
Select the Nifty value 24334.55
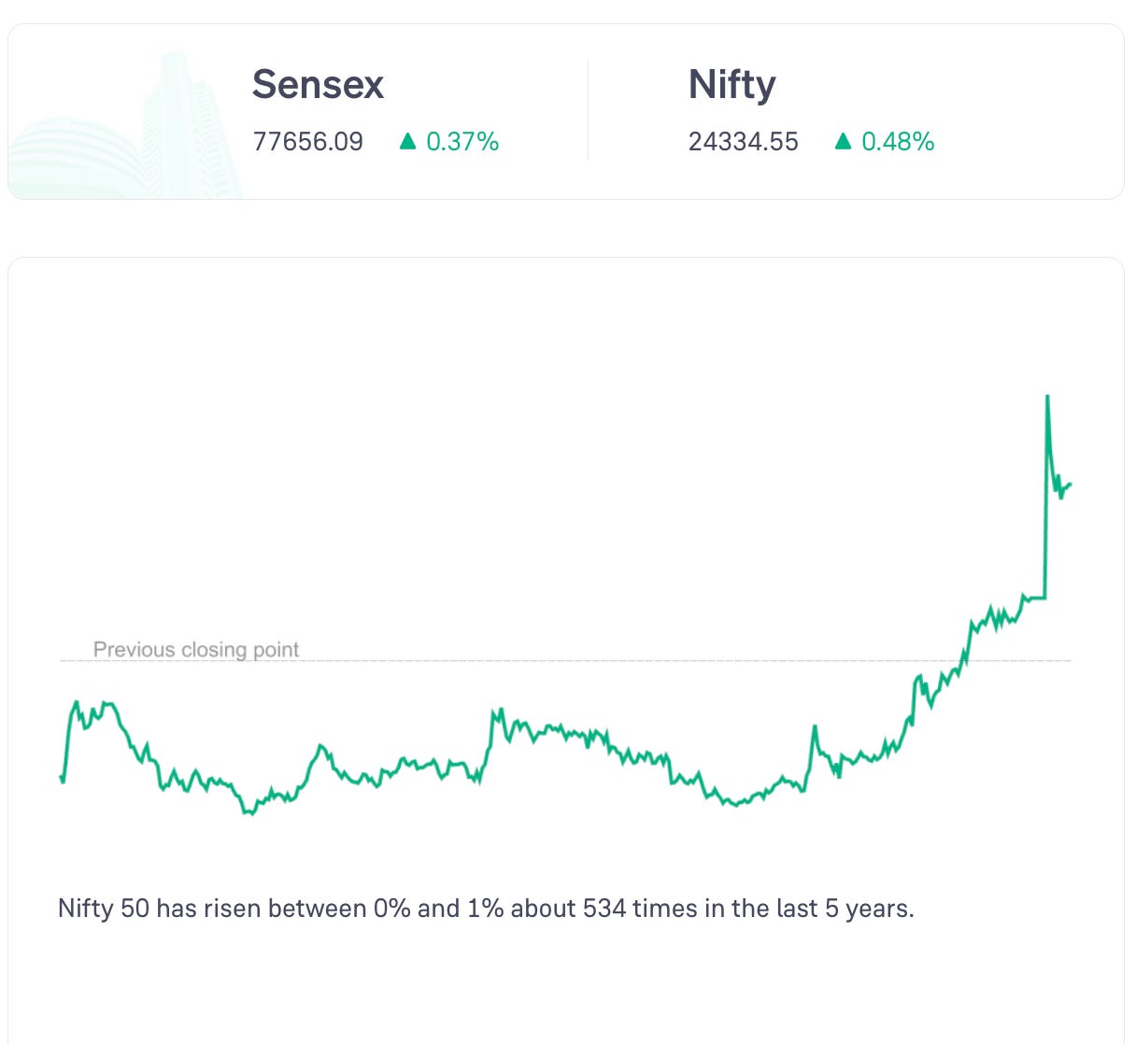[744, 142]
